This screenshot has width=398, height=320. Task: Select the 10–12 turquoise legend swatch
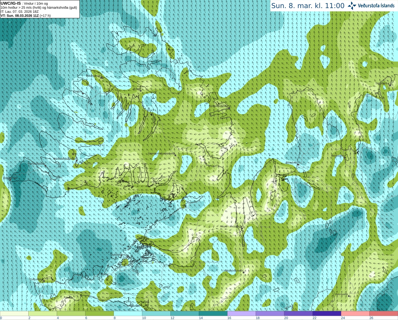pyautogui.click(x=156, y=313)
